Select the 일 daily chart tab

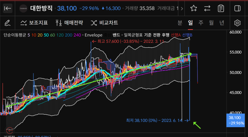pos(191,23)
